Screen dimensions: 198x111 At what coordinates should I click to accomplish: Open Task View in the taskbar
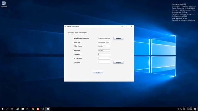pyautogui.click(x=12, y=109)
